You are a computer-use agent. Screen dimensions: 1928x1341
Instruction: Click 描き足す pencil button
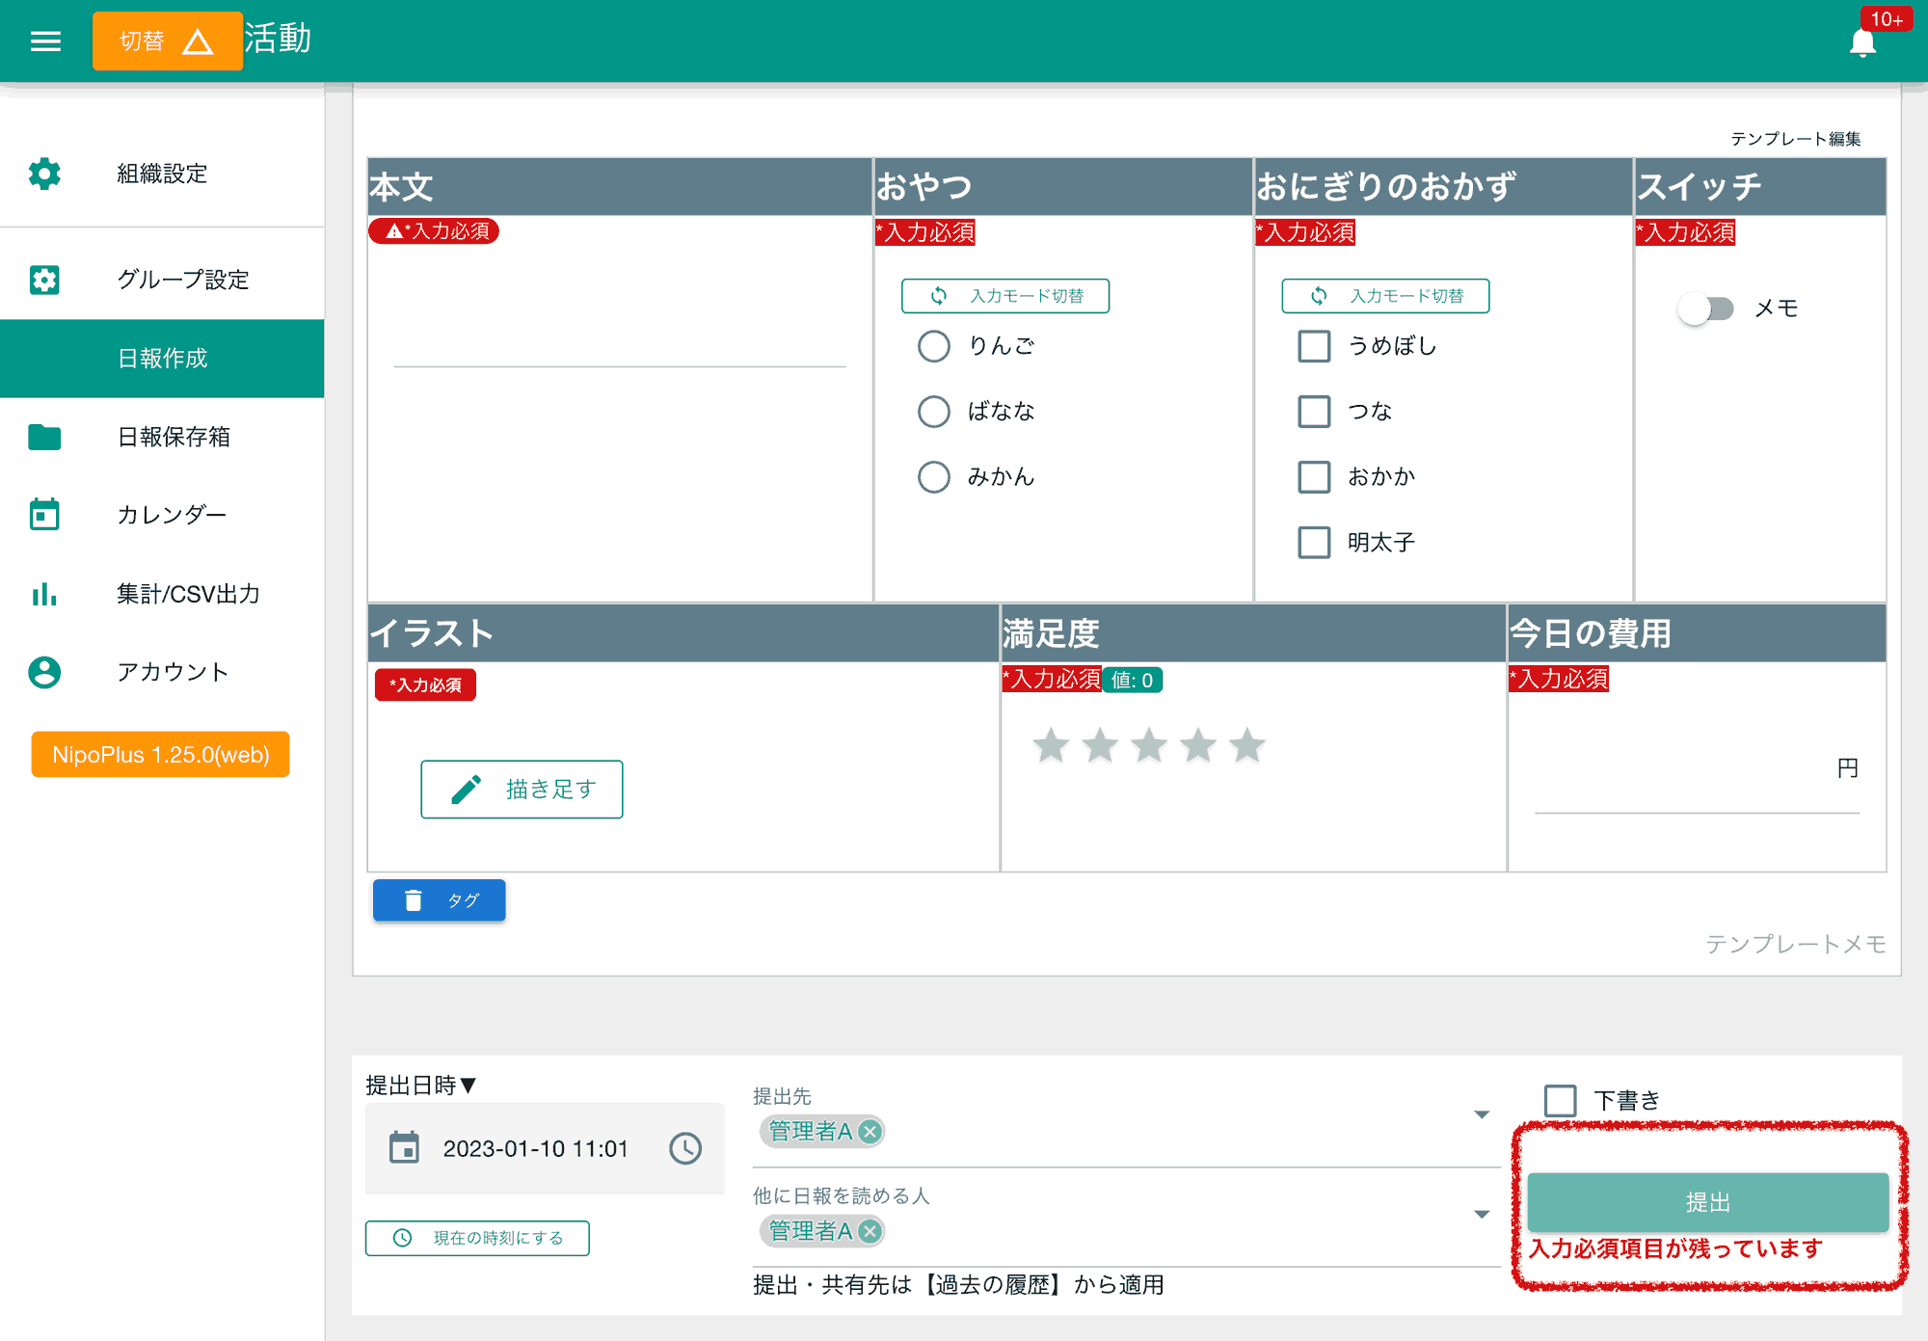click(522, 790)
